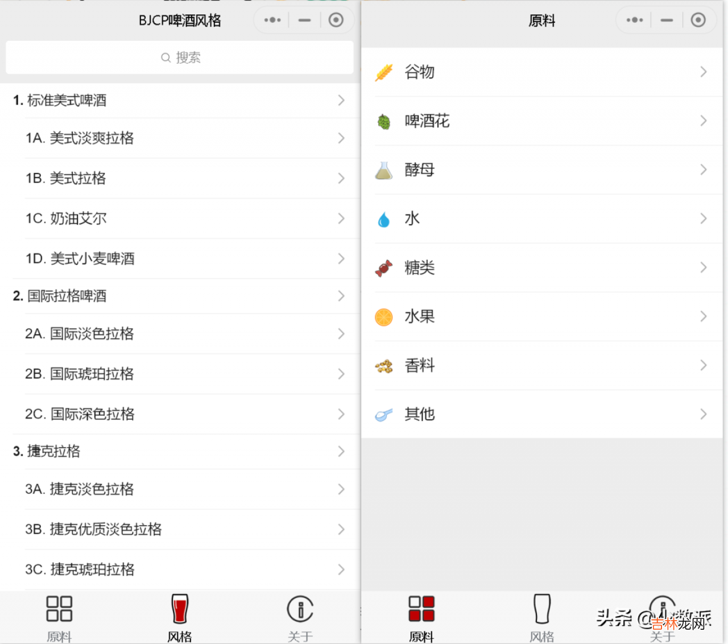Click the orange fruit slice icon
Screen dimensions: 728x644
pyautogui.click(x=384, y=317)
